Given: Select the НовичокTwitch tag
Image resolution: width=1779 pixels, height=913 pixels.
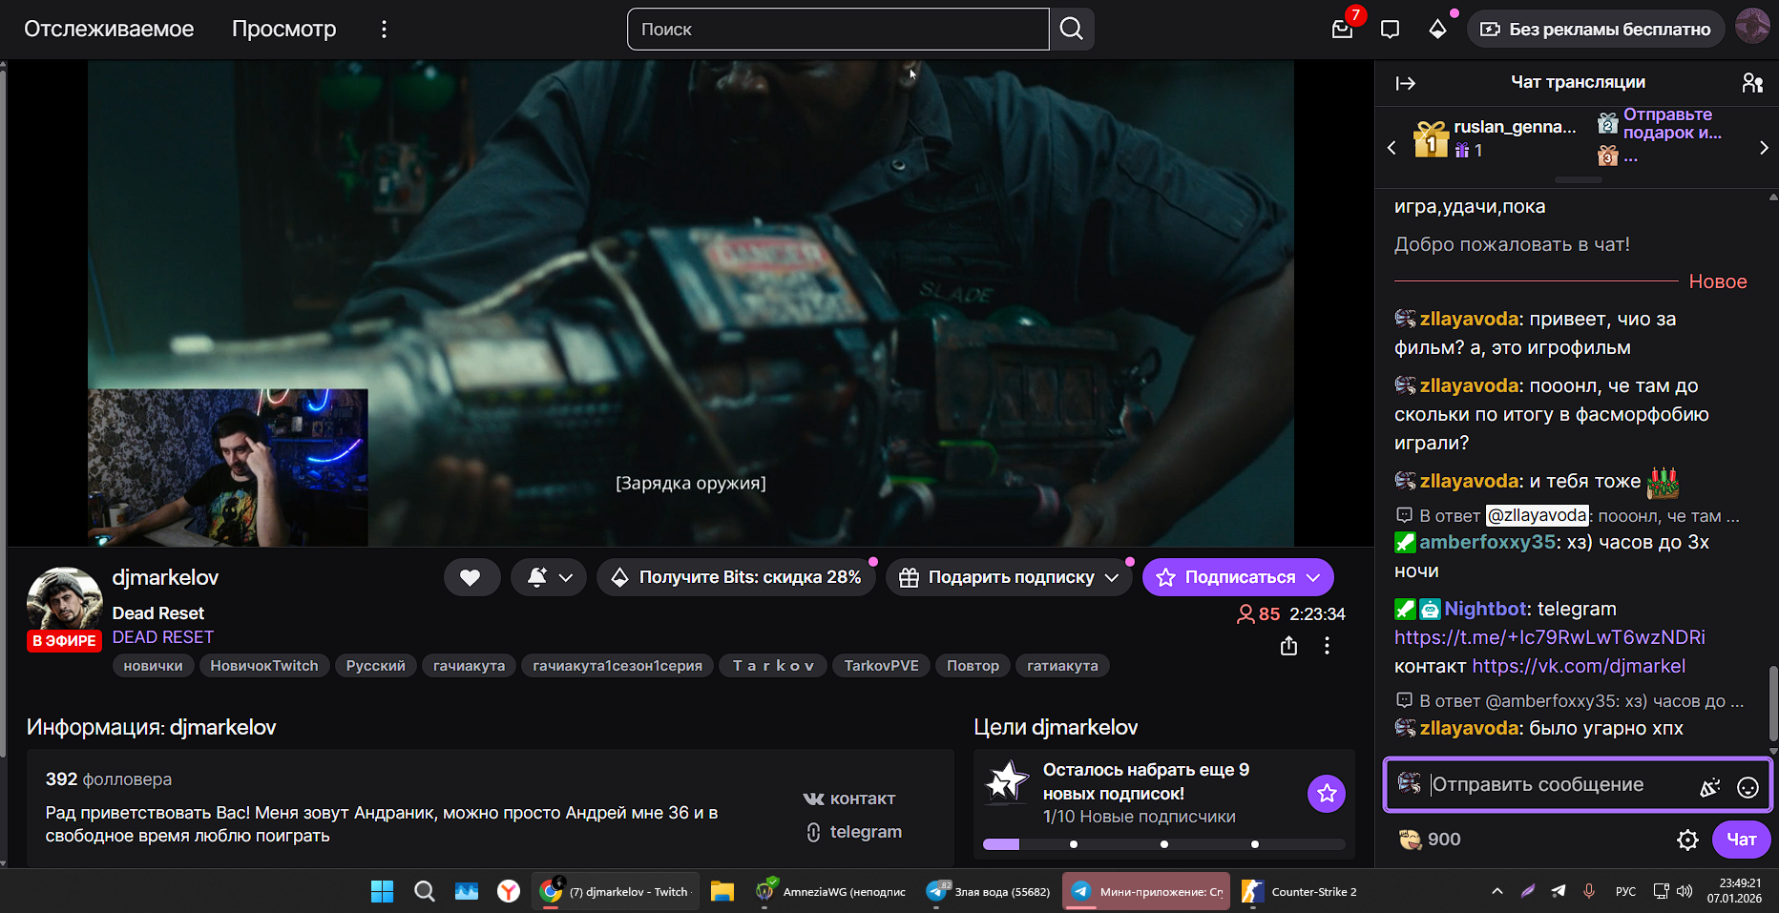Looking at the screenshot, I should tap(264, 666).
